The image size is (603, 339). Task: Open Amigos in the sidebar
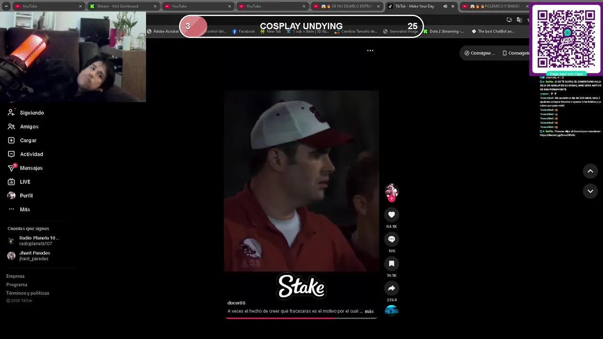pyautogui.click(x=24, y=127)
